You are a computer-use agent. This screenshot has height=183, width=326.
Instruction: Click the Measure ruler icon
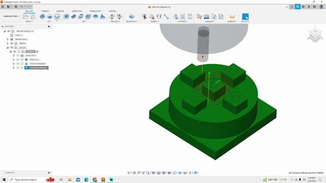(232, 16)
